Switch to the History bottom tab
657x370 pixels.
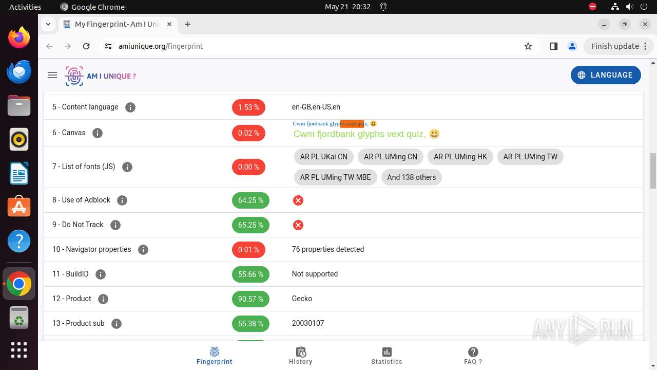(x=301, y=356)
